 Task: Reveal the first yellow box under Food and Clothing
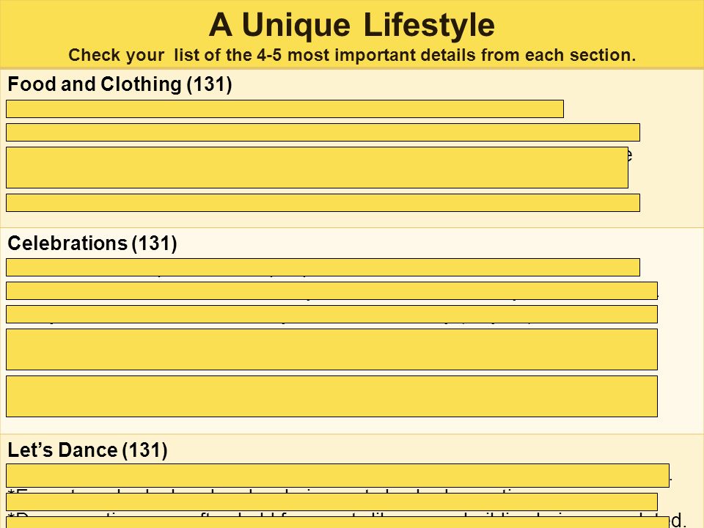[285, 109]
